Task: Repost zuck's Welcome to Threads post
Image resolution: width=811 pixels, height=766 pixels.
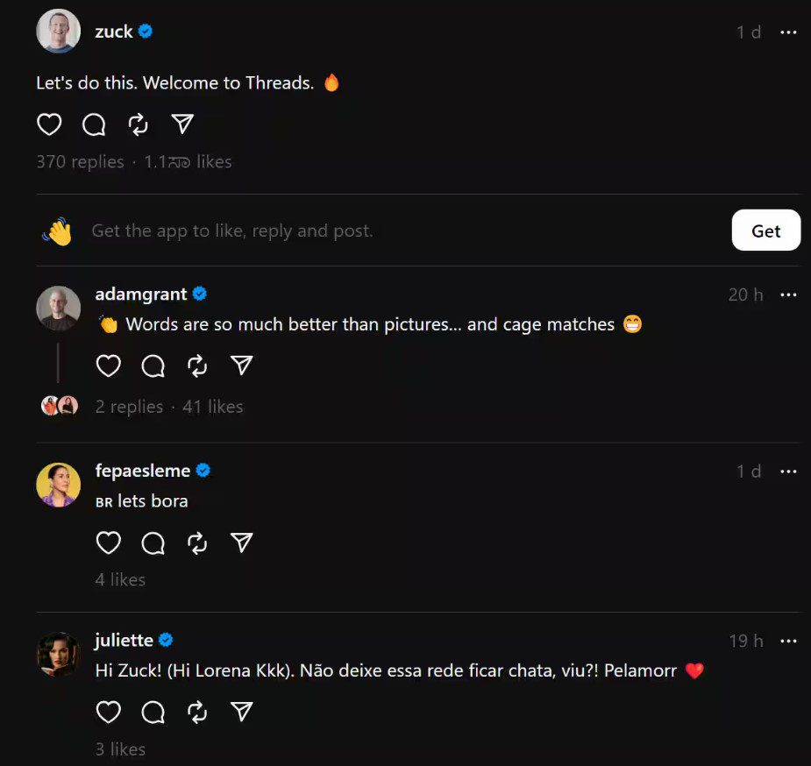Action: point(139,124)
